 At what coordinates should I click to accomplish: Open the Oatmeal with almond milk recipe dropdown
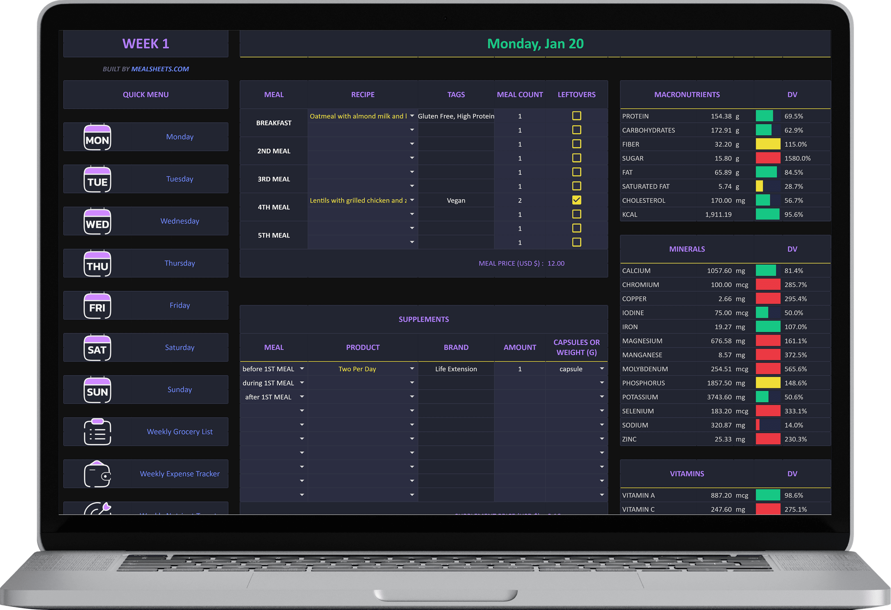pos(412,116)
